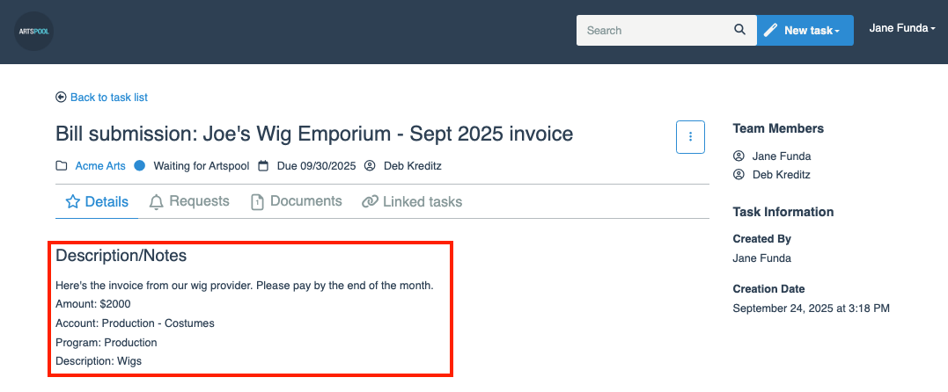The height and width of the screenshot is (392, 948).
Task: Click the folder icon beside Acme Arts
Action: [x=62, y=166]
